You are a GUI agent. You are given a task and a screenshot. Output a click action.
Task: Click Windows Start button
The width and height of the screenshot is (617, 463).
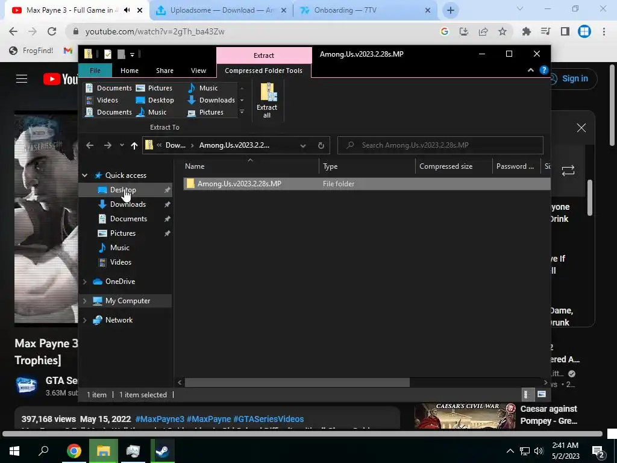tap(14, 451)
